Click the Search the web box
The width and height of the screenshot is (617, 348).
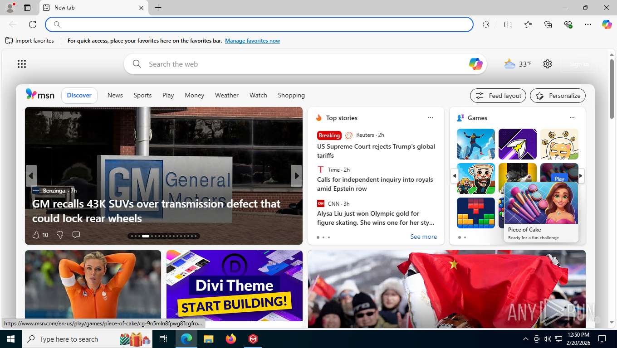click(305, 64)
